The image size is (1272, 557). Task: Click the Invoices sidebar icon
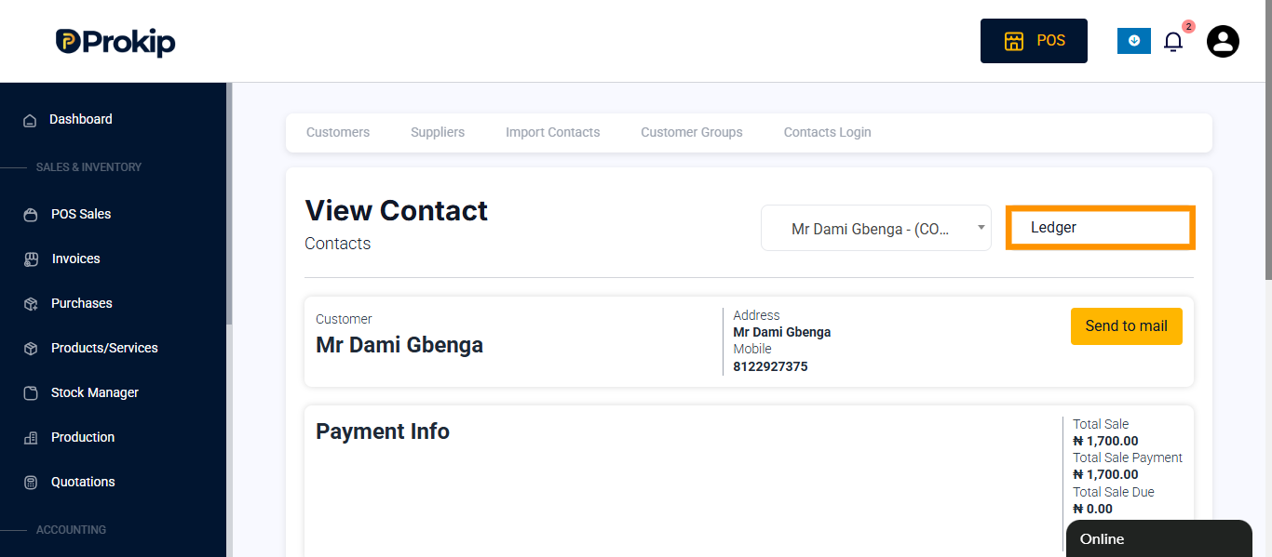click(31, 259)
